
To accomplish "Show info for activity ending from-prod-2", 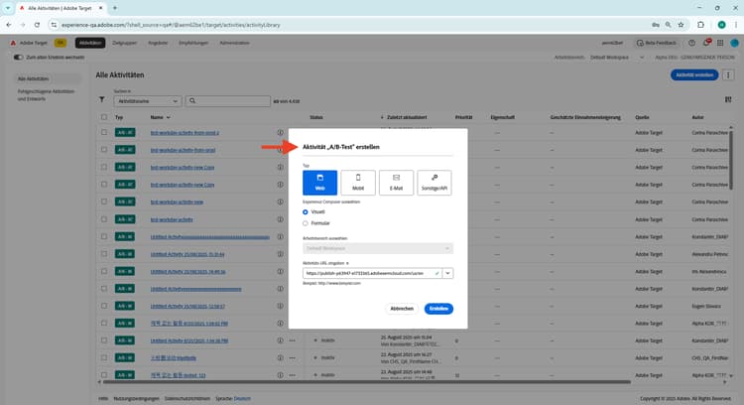I will pyautogui.click(x=281, y=133).
